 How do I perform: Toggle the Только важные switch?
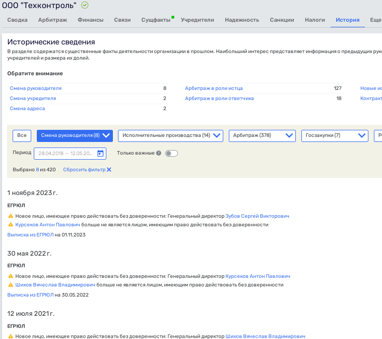[171, 154]
